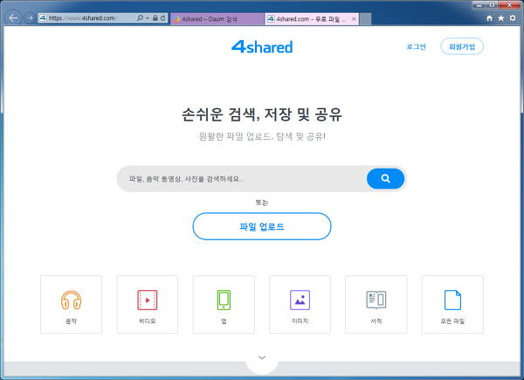This screenshot has width=524, height=380.
Task: Open Favorites star icon
Action: (x=501, y=18)
